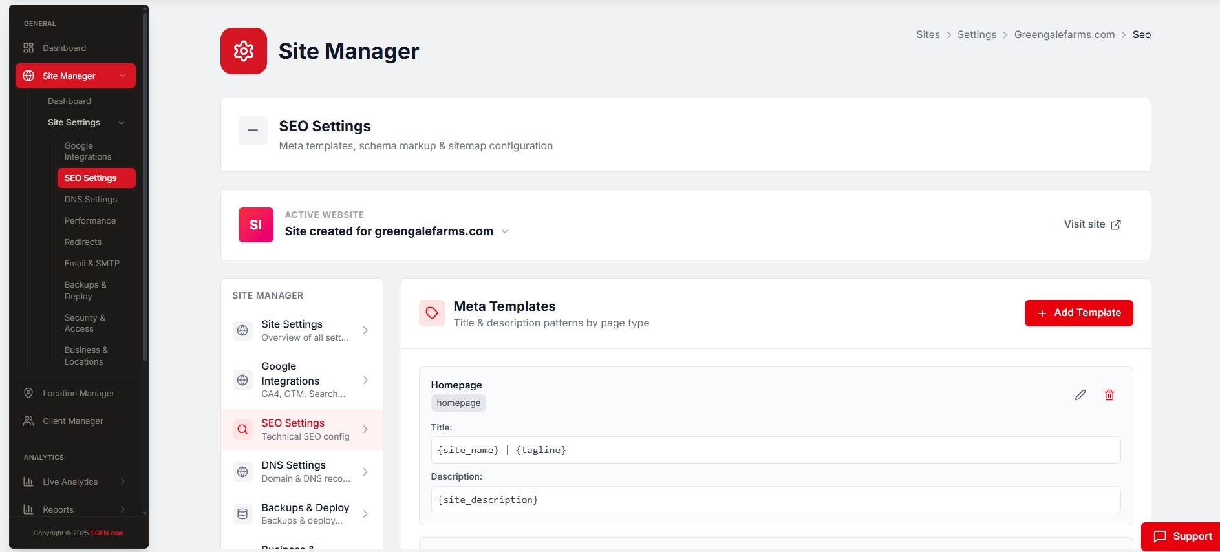This screenshot has width=1220, height=552.
Task: Select SEO Settings in sidebar submenu
Action: point(96,178)
